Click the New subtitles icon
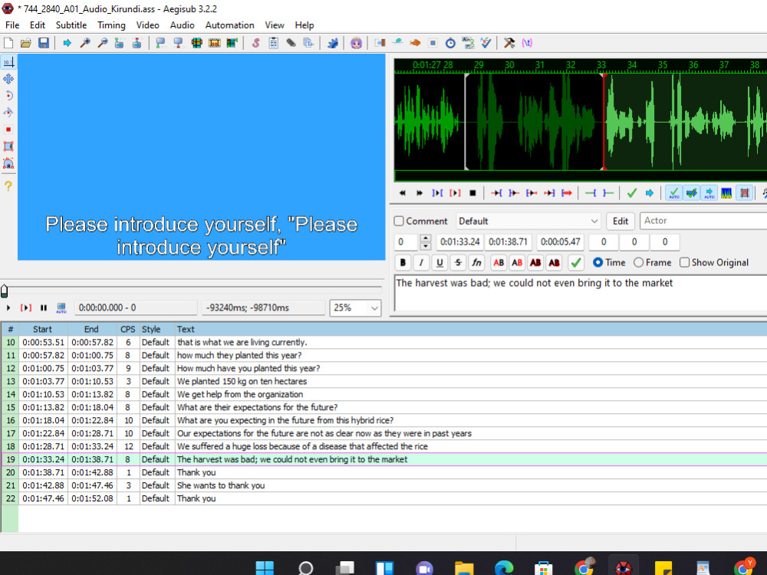The height and width of the screenshot is (575, 767). [8, 43]
